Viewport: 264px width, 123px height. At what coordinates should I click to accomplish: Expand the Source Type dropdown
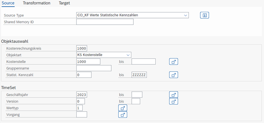coord(186,15)
